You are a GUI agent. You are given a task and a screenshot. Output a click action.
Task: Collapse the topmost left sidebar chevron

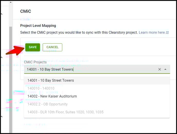coord(2,14)
